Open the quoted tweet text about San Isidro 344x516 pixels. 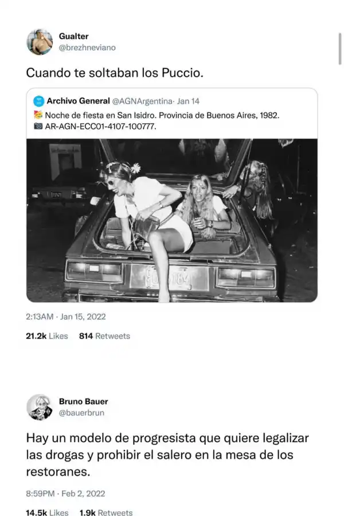(x=162, y=115)
